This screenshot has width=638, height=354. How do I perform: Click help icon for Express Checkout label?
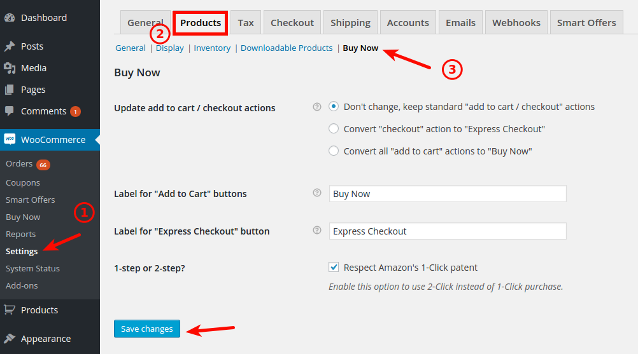click(x=317, y=230)
